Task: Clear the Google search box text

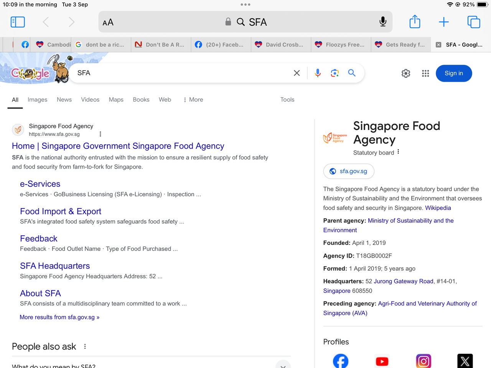Action: click(297, 73)
